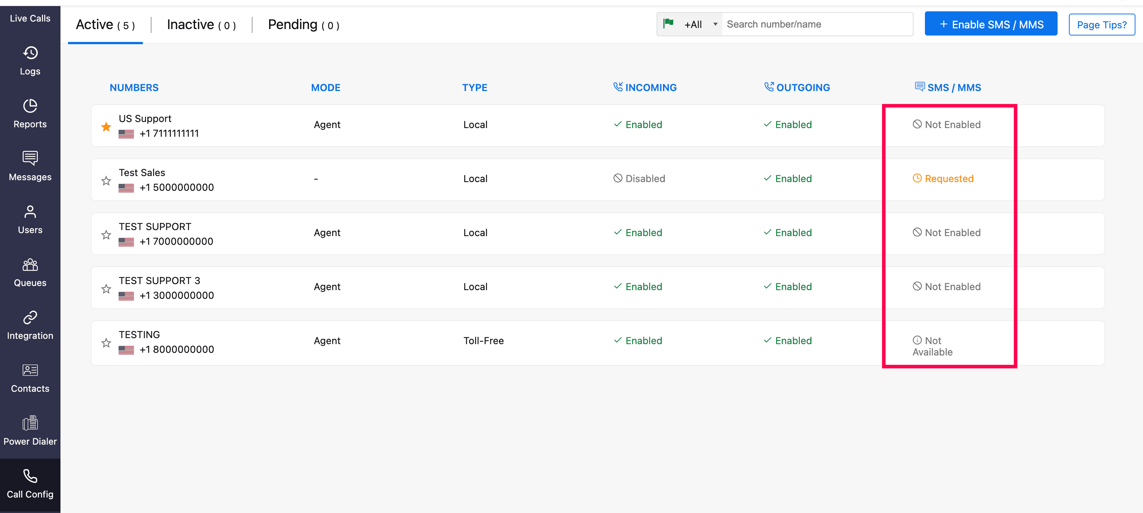
Task: Click the OUTGOING phone icon in header
Action: tap(769, 87)
